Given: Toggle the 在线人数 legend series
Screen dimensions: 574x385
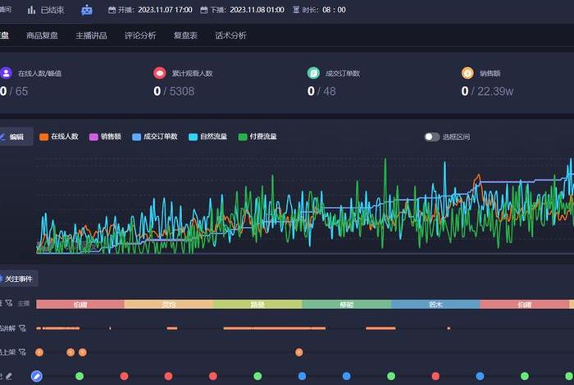Looking at the screenshot, I should coord(59,137).
